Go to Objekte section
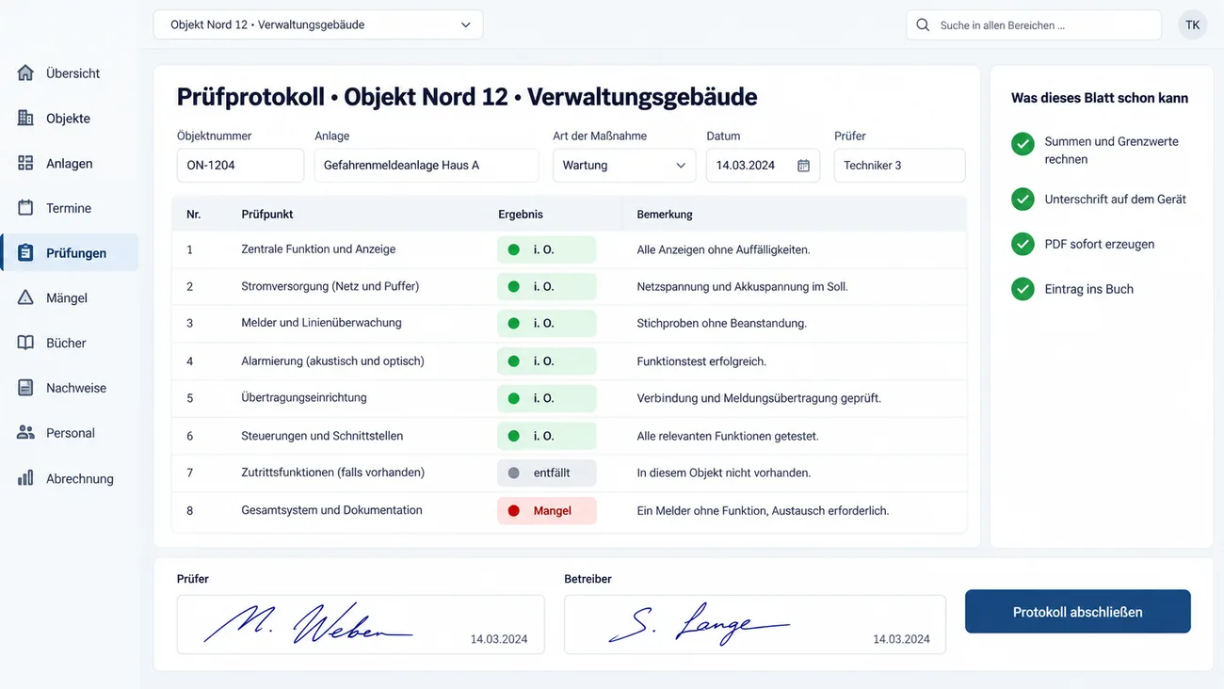The image size is (1224, 689). (68, 118)
